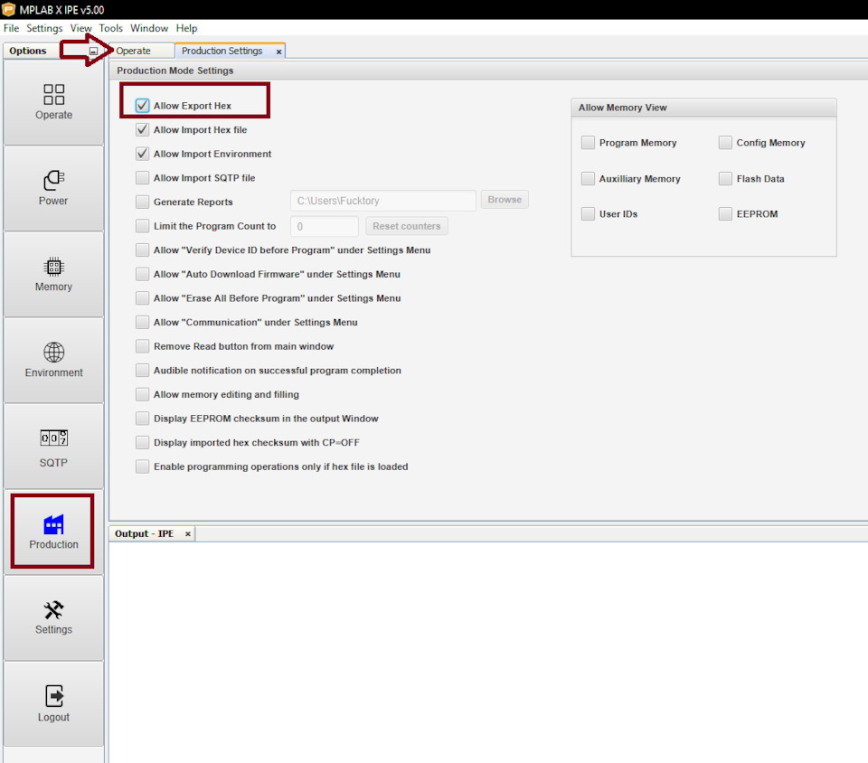Open the Settings tools icon
868x763 pixels.
[x=53, y=609]
